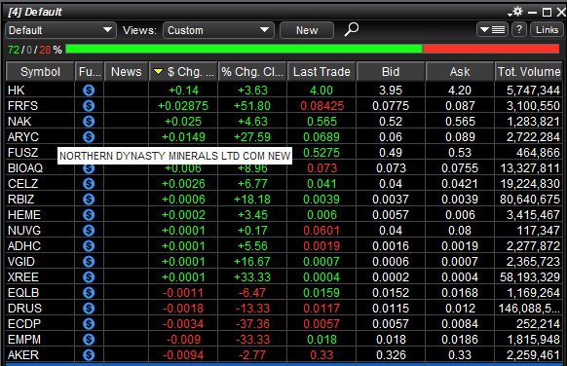Open fundamentals icon for XREE row
The width and height of the screenshot is (567, 366).
click(89, 276)
